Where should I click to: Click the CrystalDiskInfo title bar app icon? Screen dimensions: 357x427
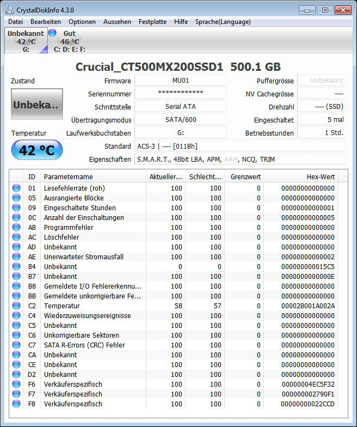coord(10,10)
